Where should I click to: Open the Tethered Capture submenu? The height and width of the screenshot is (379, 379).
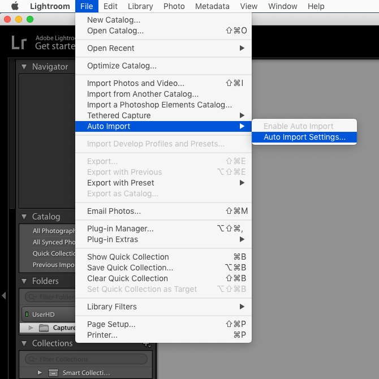(119, 115)
